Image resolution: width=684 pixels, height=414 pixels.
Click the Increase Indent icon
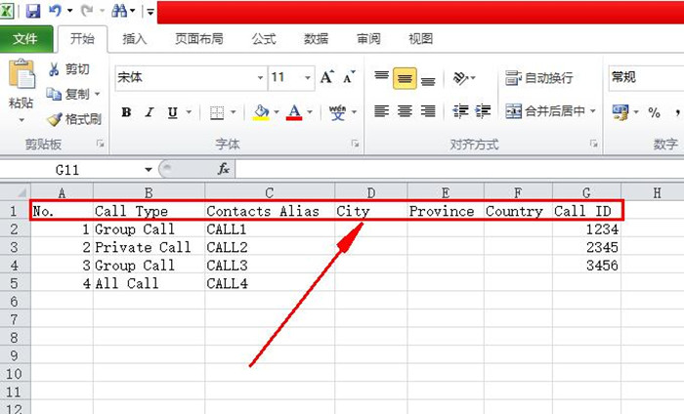tap(484, 111)
